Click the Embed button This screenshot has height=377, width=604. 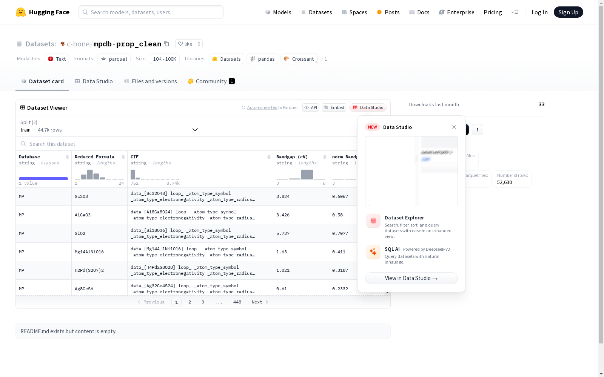334,107
